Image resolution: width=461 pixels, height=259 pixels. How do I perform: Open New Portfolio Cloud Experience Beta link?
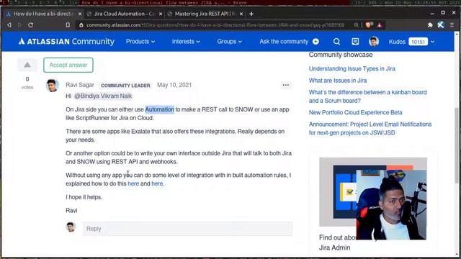[355, 112]
